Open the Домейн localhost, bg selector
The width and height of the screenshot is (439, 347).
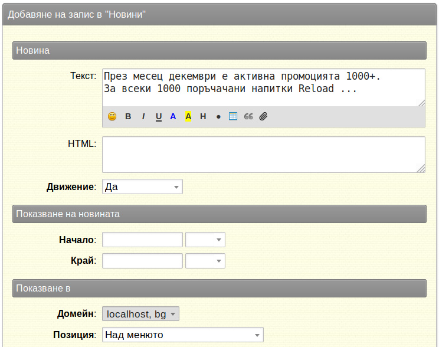click(x=140, y=314)
